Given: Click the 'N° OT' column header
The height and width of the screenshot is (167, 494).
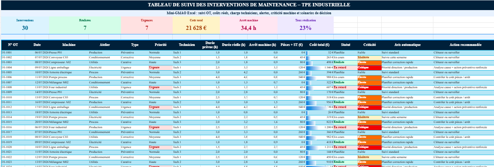Looking at the screenshot, I should pyautogui.click(x=13, y=45).
